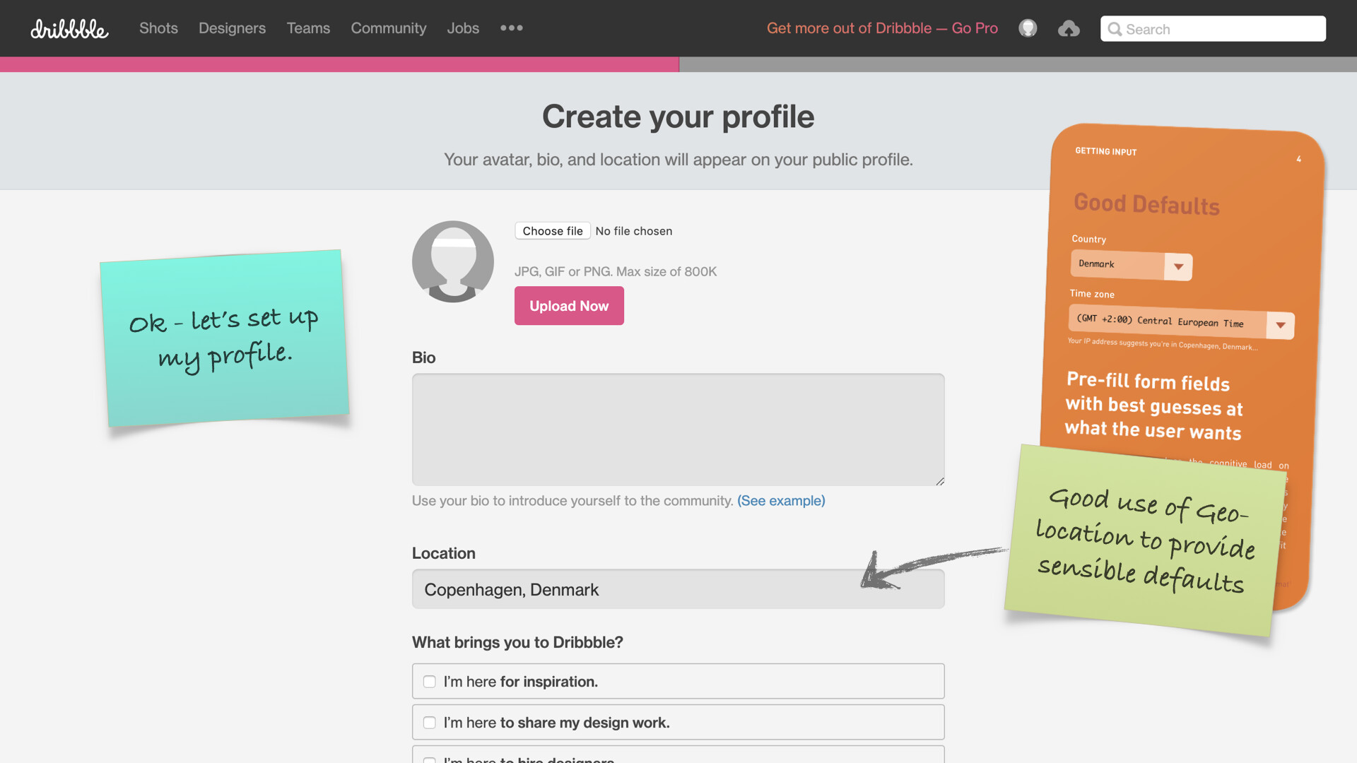Click the Dribbble logo
Image resolution: width=1357 pixels, height=763 pixels.
pyautogui.click(x=69, y=29)
